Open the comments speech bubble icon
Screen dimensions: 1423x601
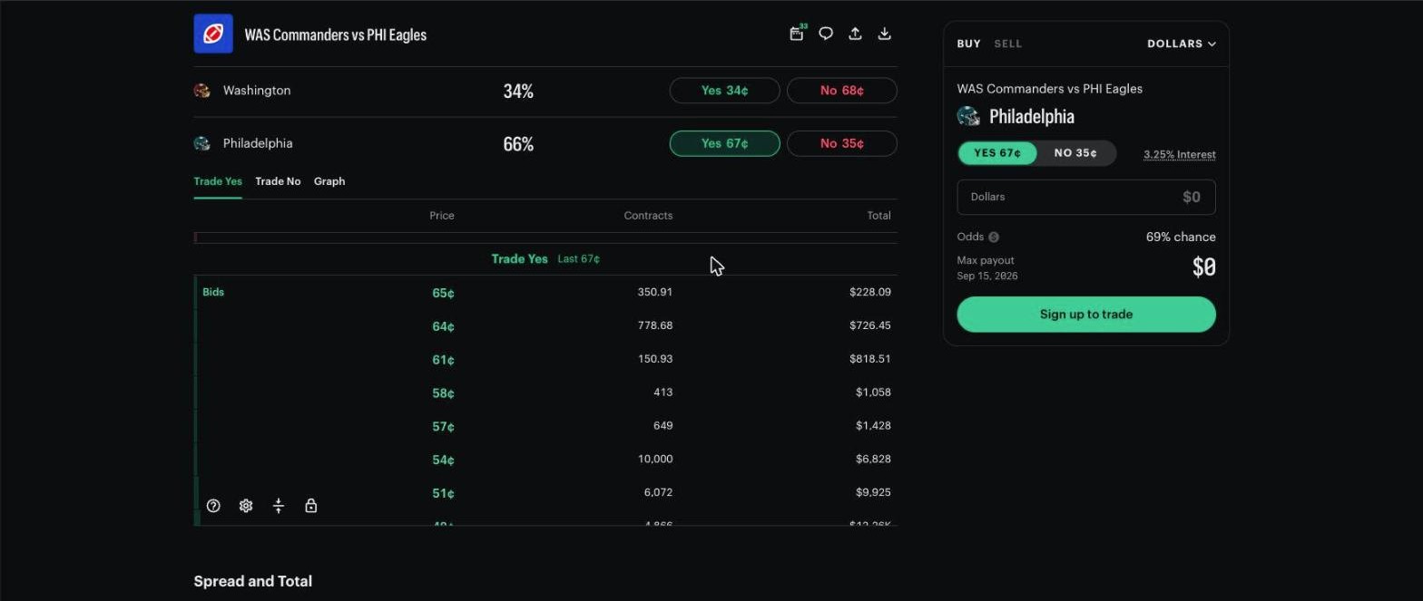coord(826,34)
